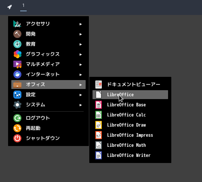The image size is (202, 182).
Task: Click the オフィス briefcase icon
Action: pos(17,85)
